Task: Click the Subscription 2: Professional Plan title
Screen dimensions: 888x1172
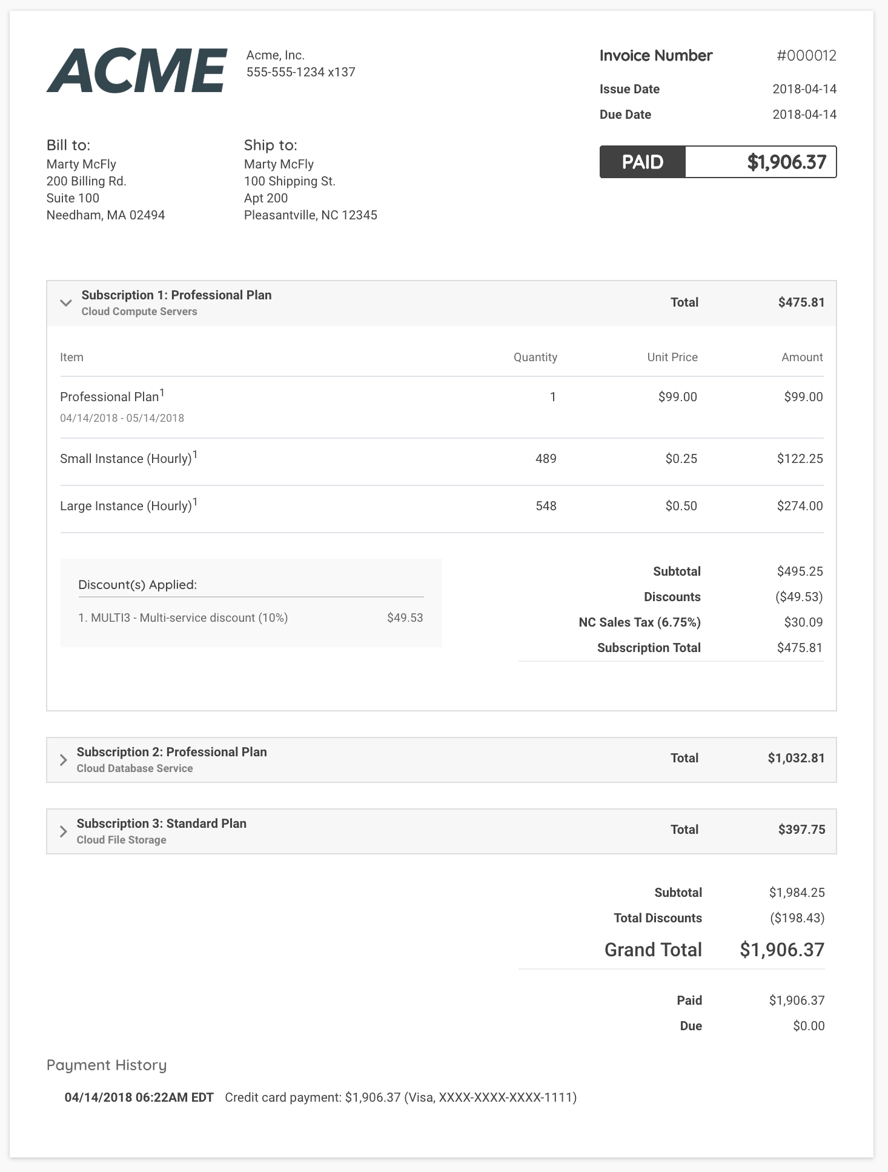Action: 171,752
